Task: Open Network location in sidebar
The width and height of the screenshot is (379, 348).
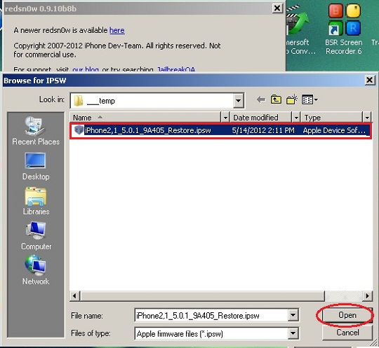Action: click(36, 270)
